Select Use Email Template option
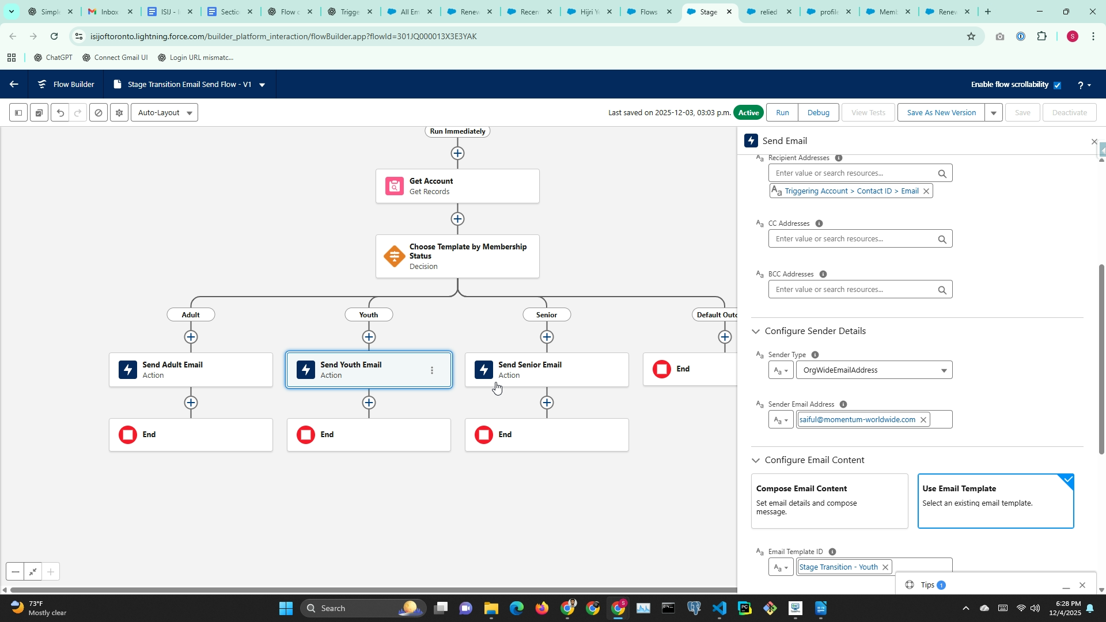Image resolution: width=1106 pixels, height=622 pixels. [995, 500]
